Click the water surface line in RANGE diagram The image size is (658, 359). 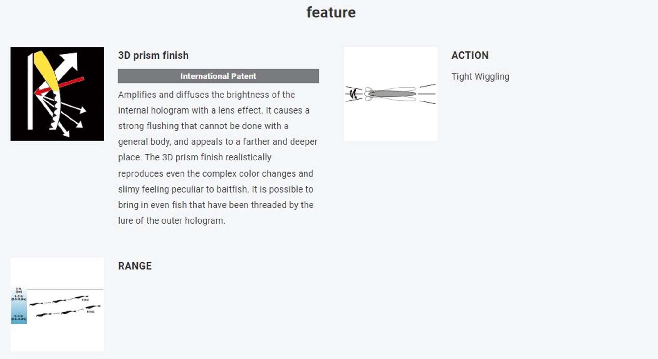[x=65, y=289]
